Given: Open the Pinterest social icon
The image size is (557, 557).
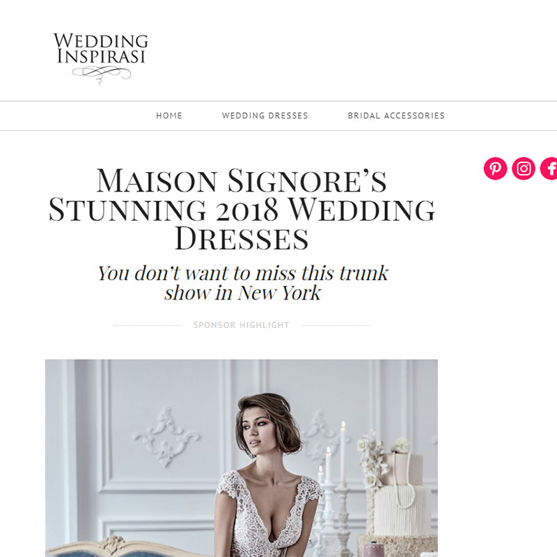Looking at the screenshot, I should [495, 168].
